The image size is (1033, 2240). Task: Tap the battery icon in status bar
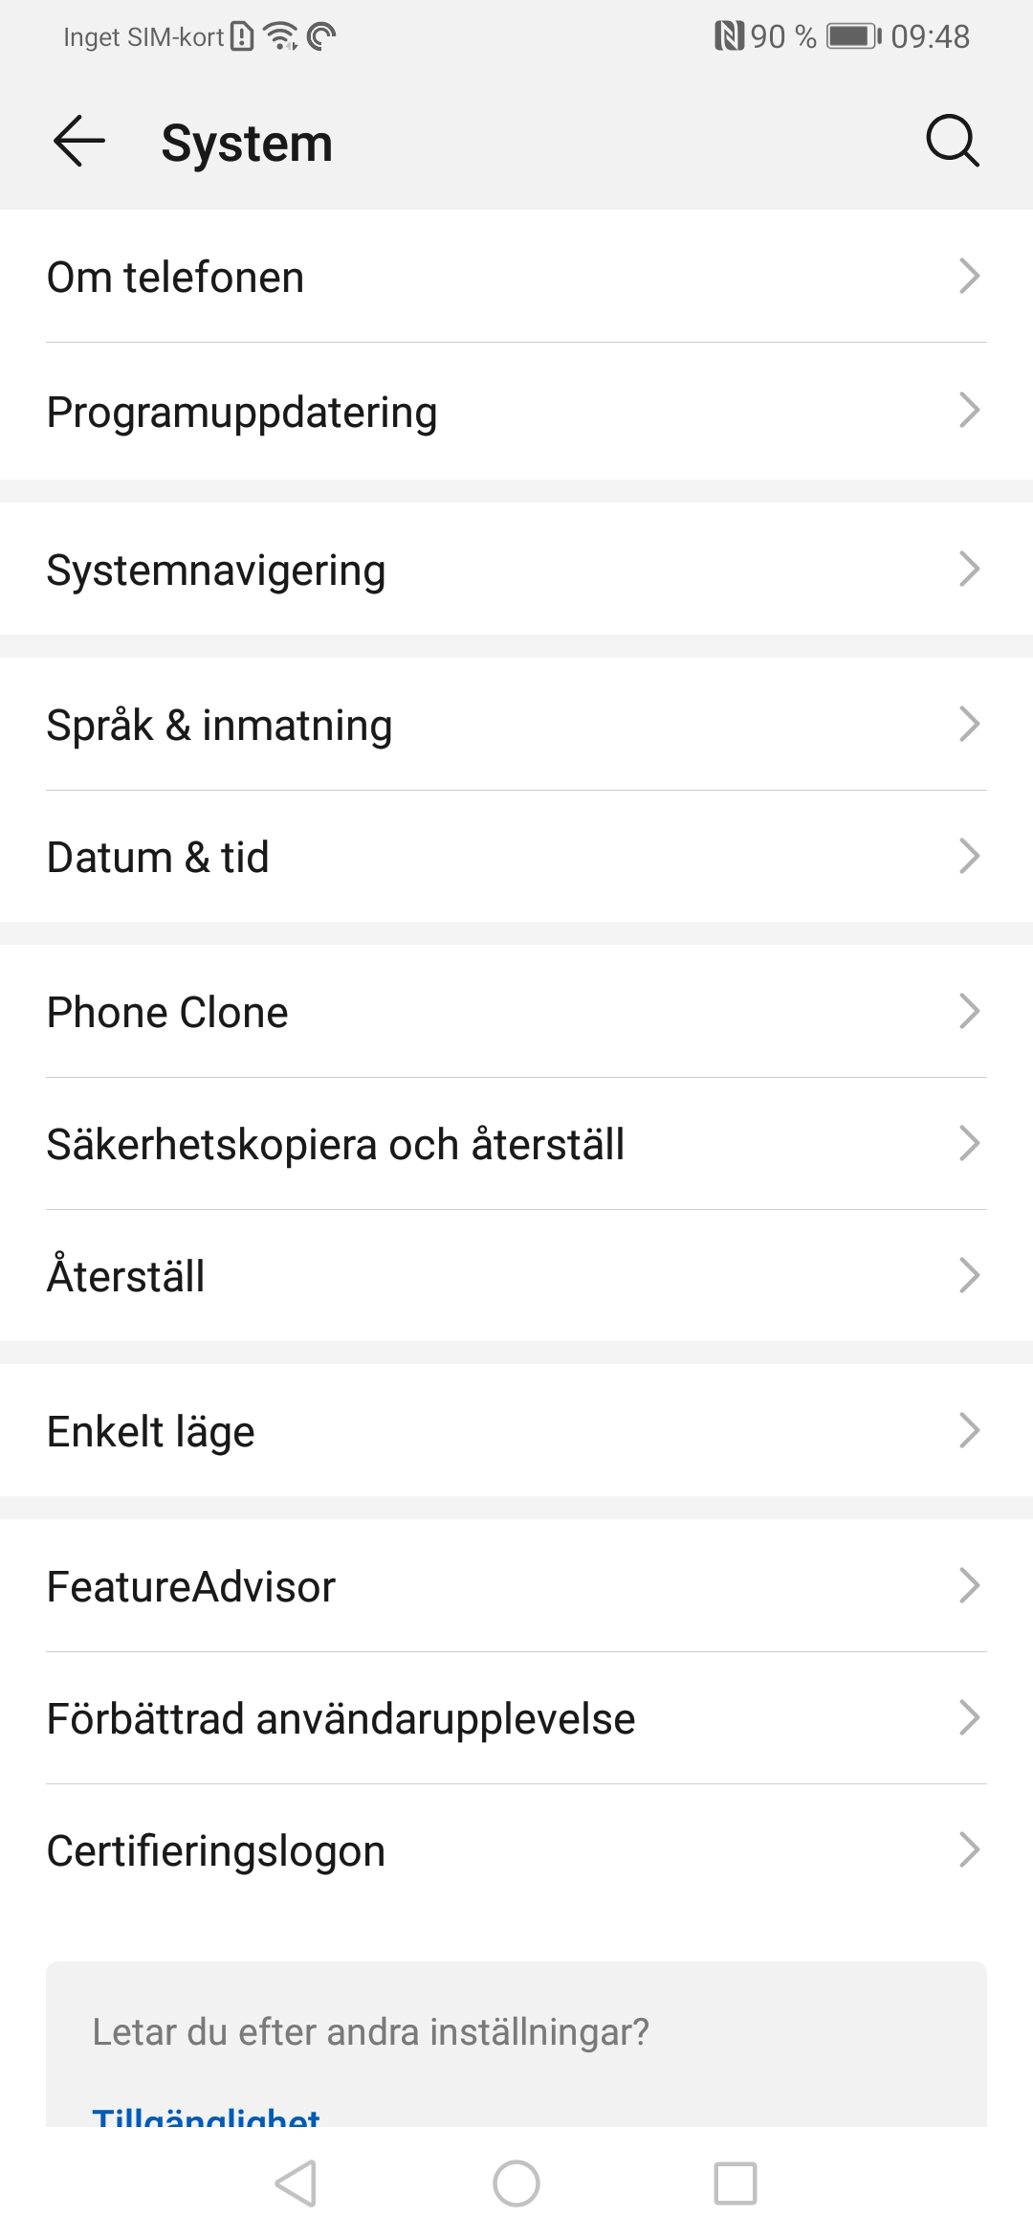pos(853,36)
